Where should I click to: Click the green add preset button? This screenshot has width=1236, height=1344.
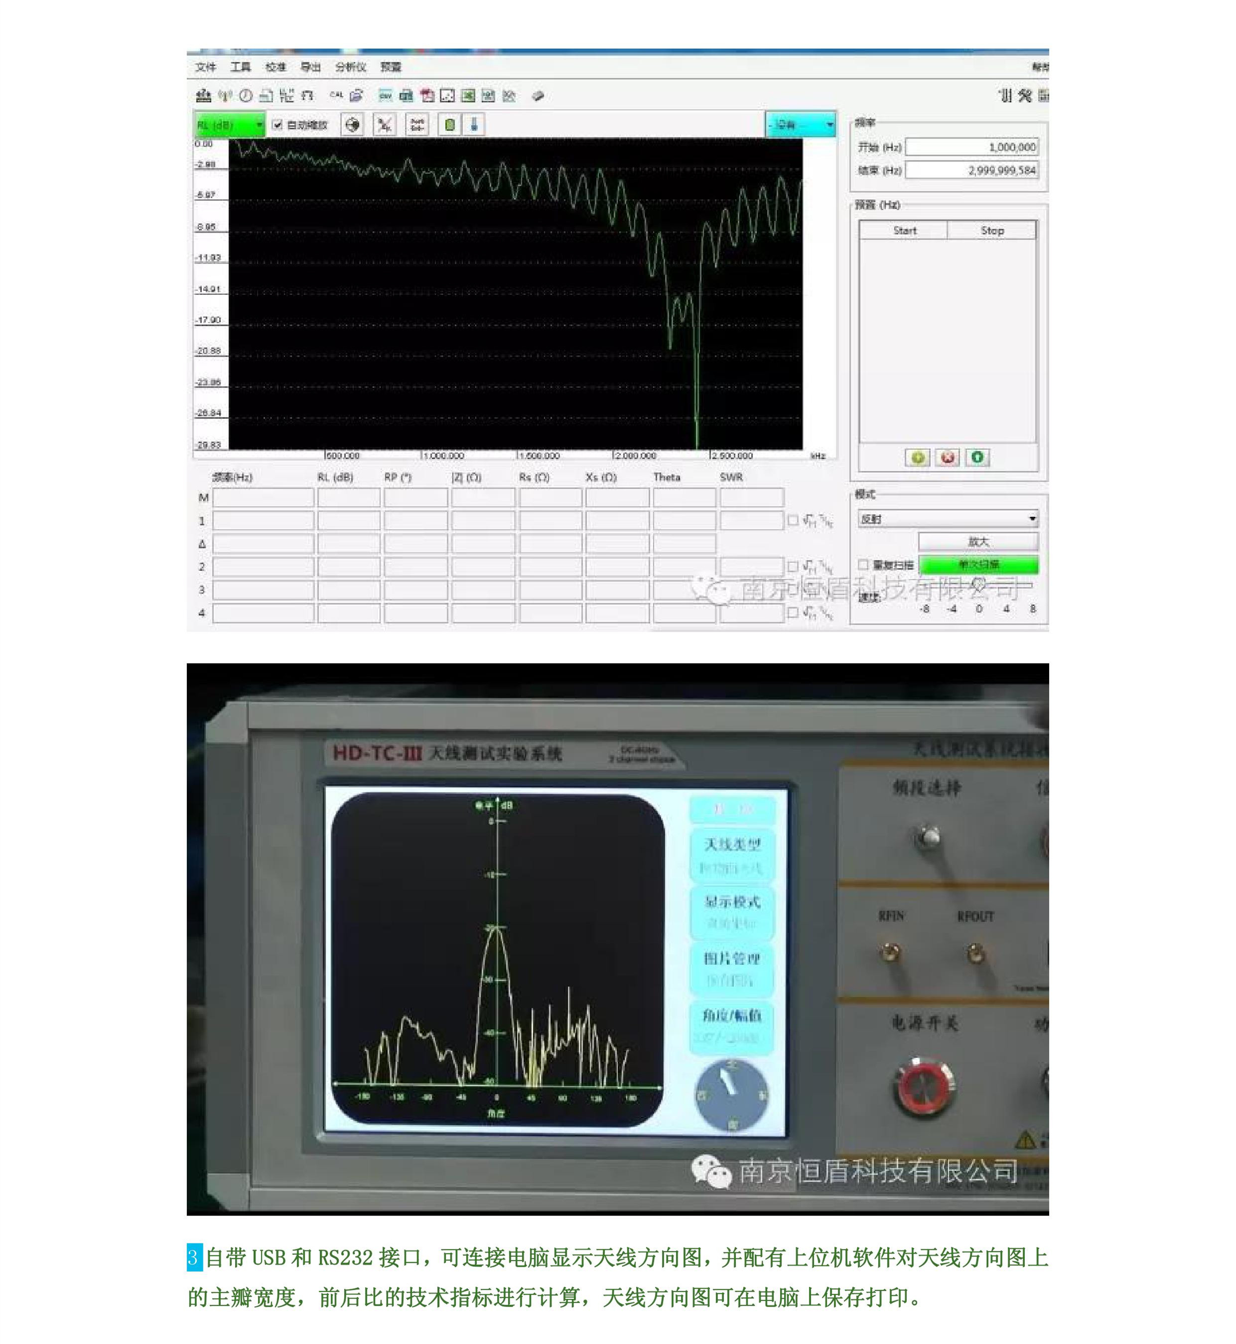pos(918,457)
